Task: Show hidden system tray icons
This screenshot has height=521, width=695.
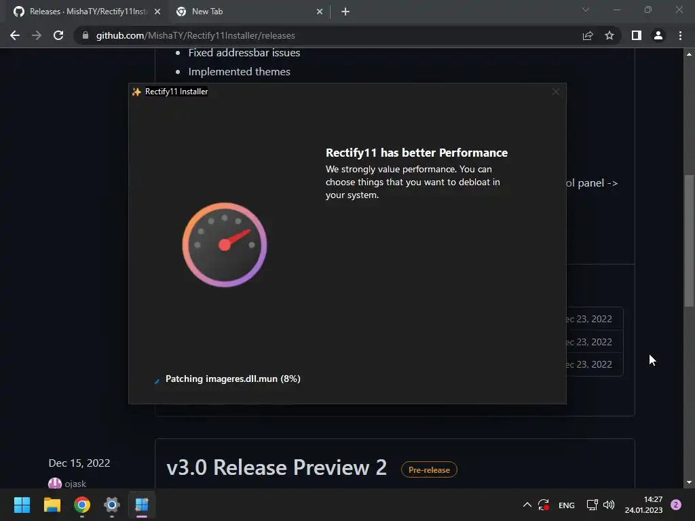Action: coord(527,505)
